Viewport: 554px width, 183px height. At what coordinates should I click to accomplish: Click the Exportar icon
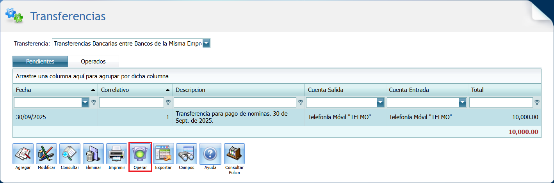coord(163,154)
